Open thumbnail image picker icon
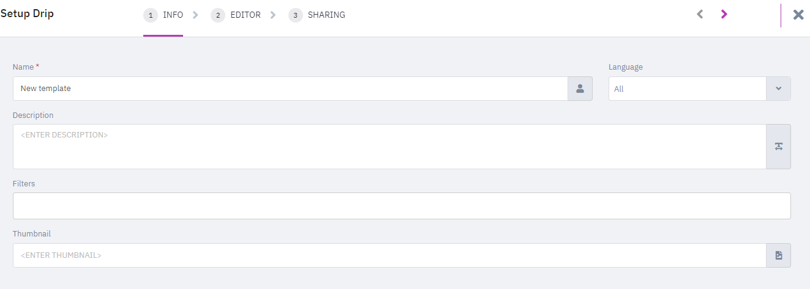 778,255
